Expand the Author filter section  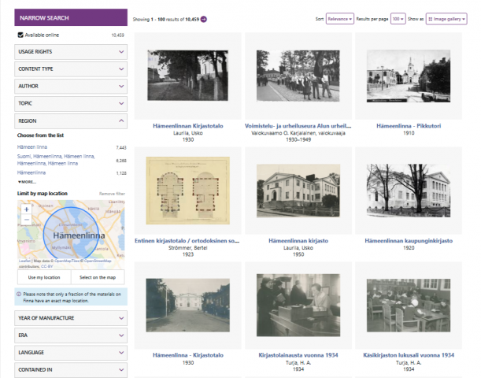pos(71,86)
